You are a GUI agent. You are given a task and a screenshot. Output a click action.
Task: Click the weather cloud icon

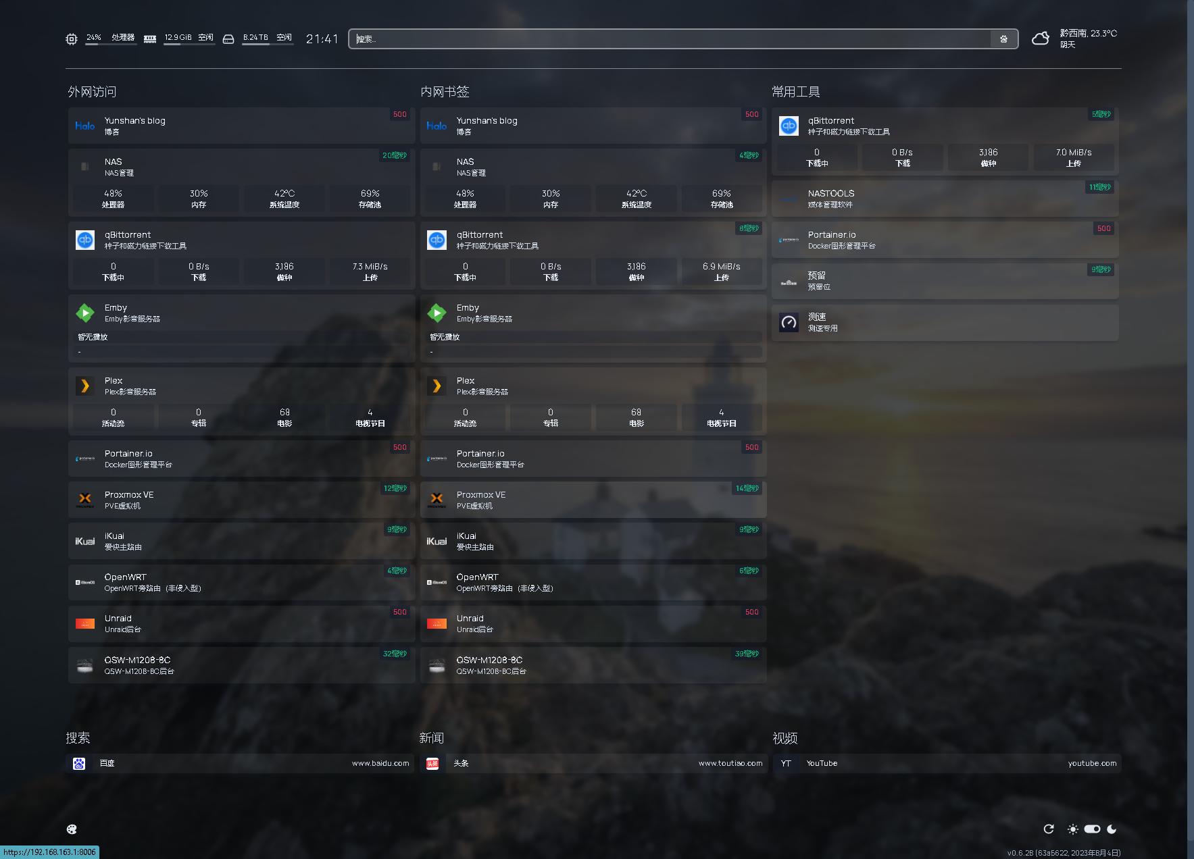point(1041,38)
